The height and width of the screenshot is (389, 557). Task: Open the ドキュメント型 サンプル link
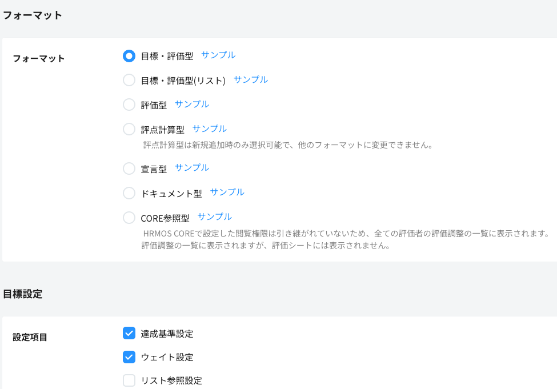[227, 192]
